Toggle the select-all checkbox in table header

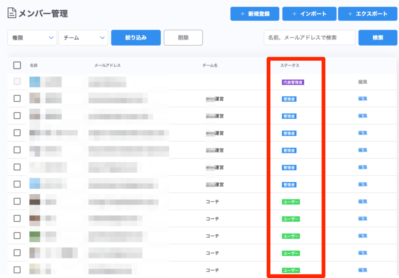pyautogui.click(x=17, y=65)
